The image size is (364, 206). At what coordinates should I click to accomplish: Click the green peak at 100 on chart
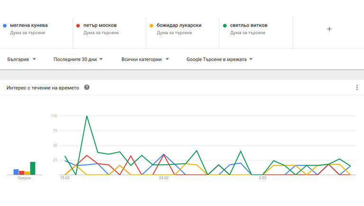87,116
